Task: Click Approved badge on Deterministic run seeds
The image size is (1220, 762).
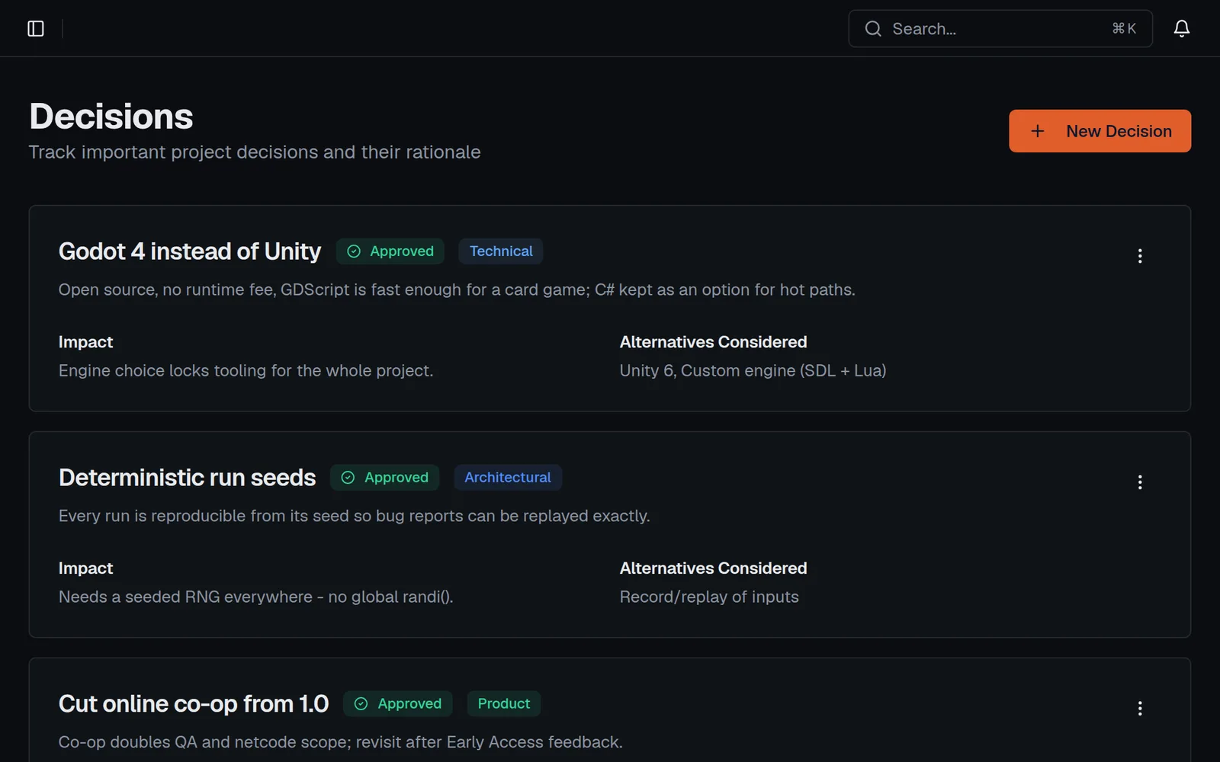Action: click(385, 478)
